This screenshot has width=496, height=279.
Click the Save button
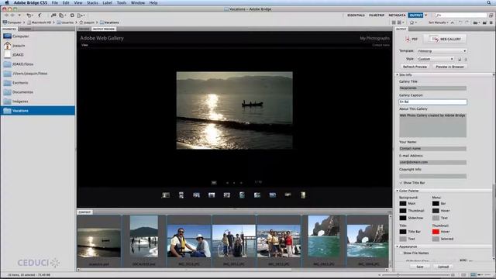pyautogui.click(x=419, y=267)
